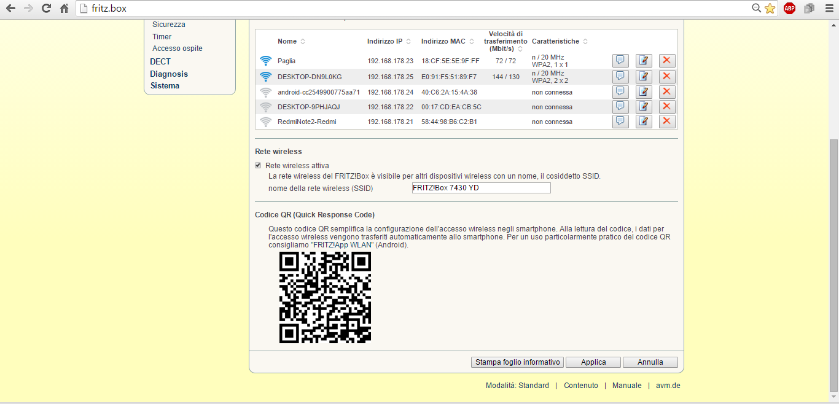Image resolution: width=839 pixels, height=404 pixels.
Task: Open the Diagnosis menu section
Action: coord(169,74)
